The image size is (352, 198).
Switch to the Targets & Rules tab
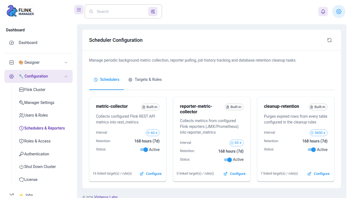pos(145,80)
